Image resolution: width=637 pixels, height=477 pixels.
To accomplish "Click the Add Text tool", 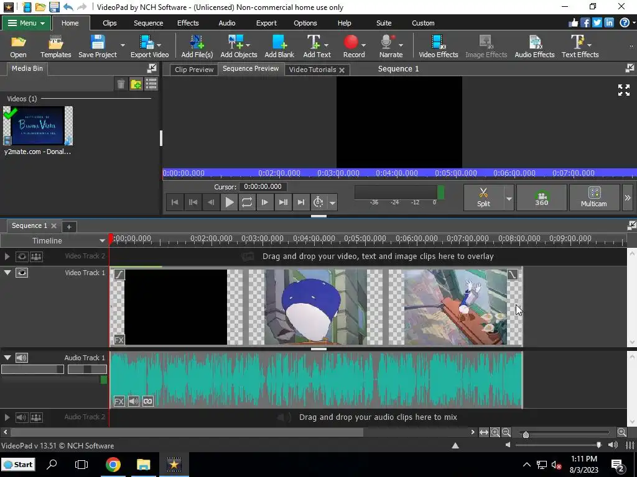I will [317, 46].
